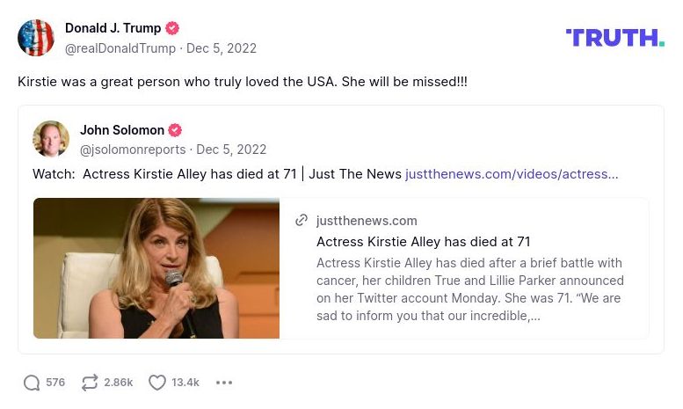Open the justthenews.com/videos/actress link
683x409 pixels.
(x=512, y=174)
